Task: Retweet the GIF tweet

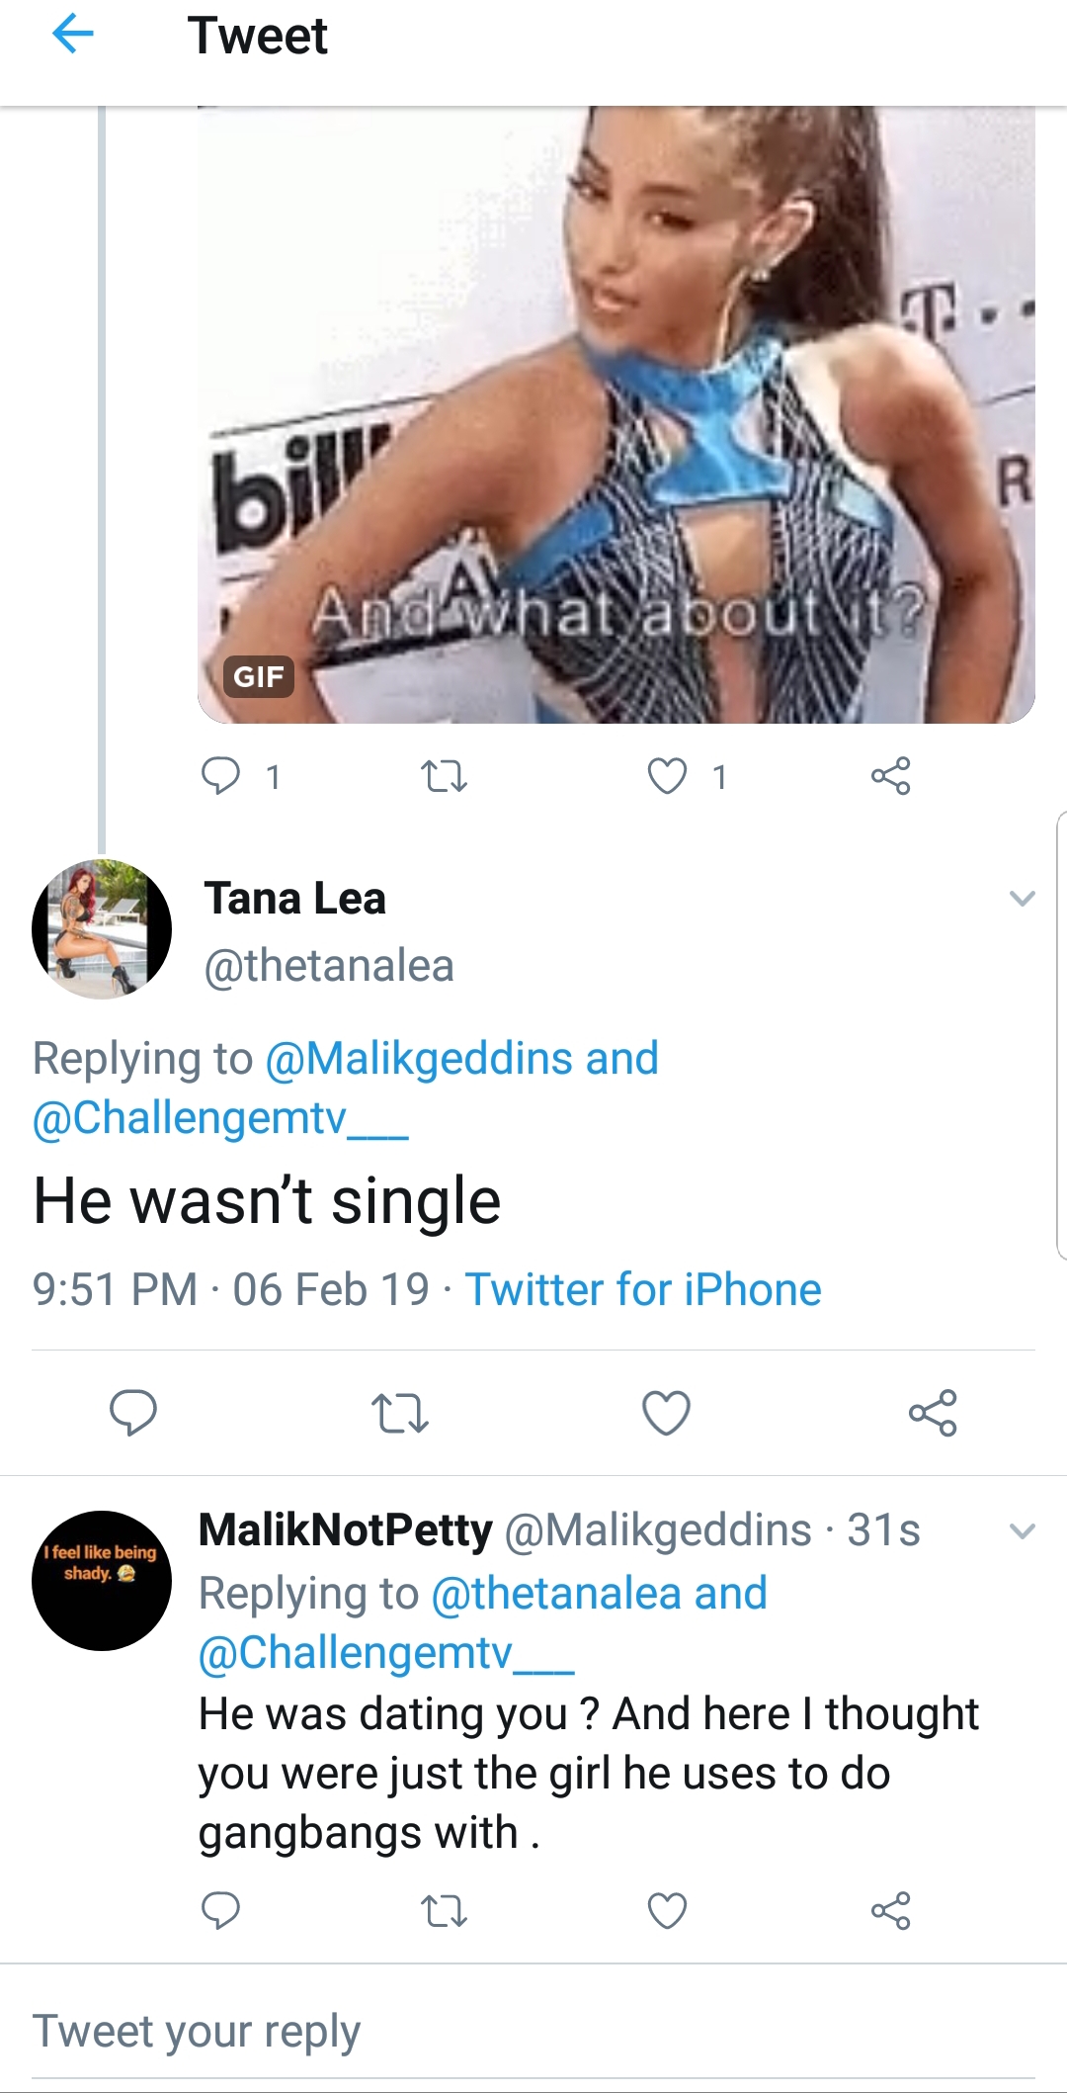Action: coord(445,777)
